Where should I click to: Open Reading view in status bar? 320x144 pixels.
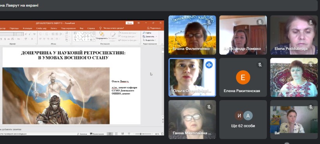click(123, 134)
